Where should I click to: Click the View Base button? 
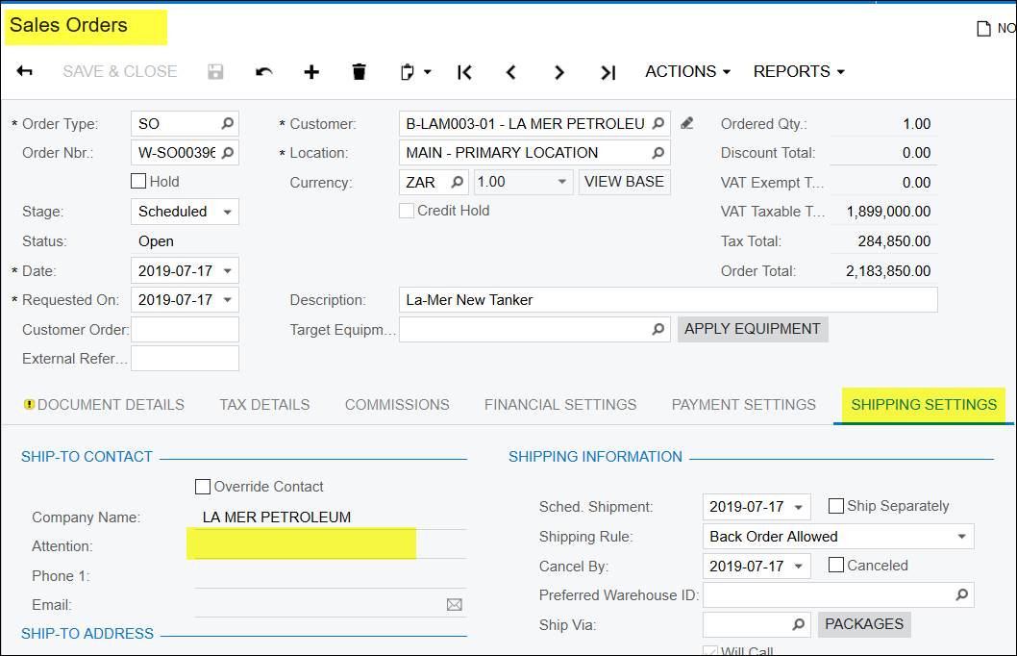(x=624, y=182)
